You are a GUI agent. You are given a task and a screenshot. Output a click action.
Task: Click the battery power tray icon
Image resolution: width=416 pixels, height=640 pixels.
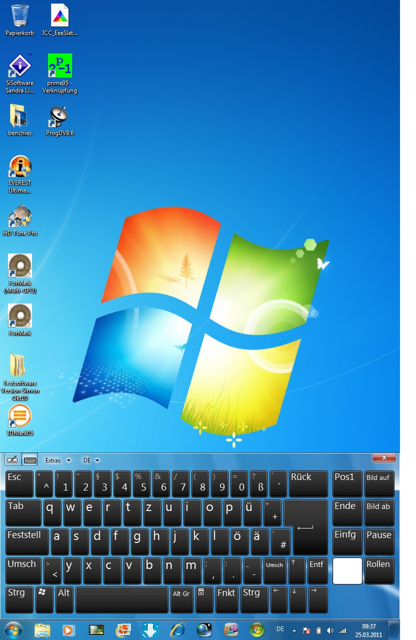[318, 630]
